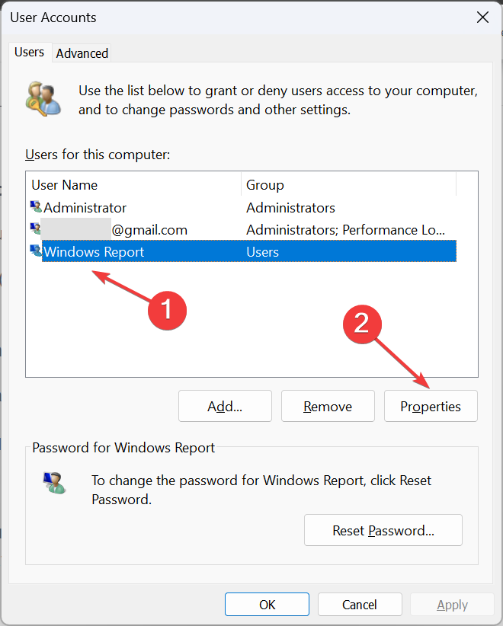Click the Administrator account icon
Screen dimensions: 503x626
34,207
